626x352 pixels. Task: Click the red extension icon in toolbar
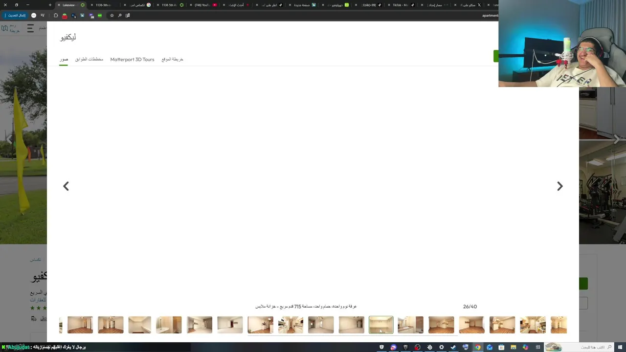65,16
